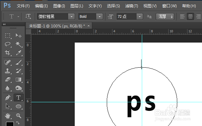202x126 pixels.
Task: Click the 72 点 font size field
Action: [127, 16]
